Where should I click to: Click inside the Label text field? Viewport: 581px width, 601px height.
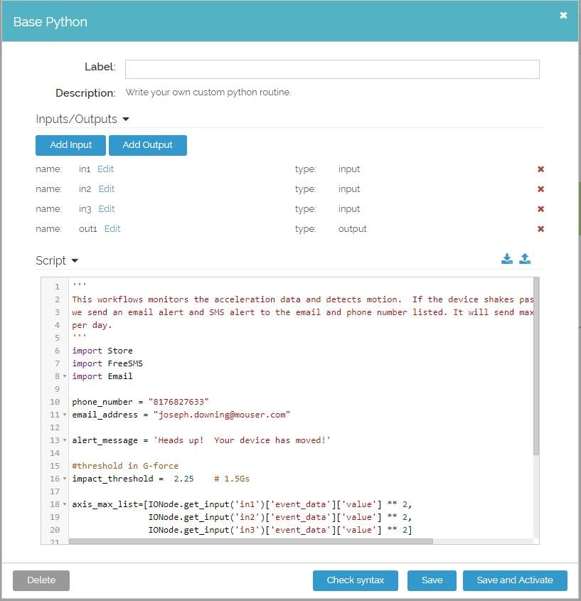click(331, 69)
